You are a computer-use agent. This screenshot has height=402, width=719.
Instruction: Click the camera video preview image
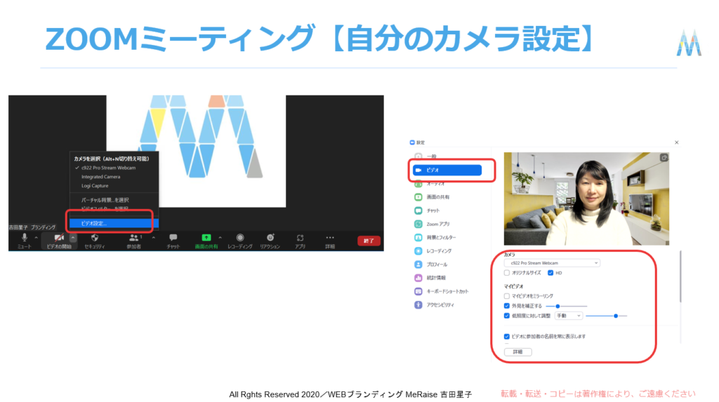tap(586, 199)
